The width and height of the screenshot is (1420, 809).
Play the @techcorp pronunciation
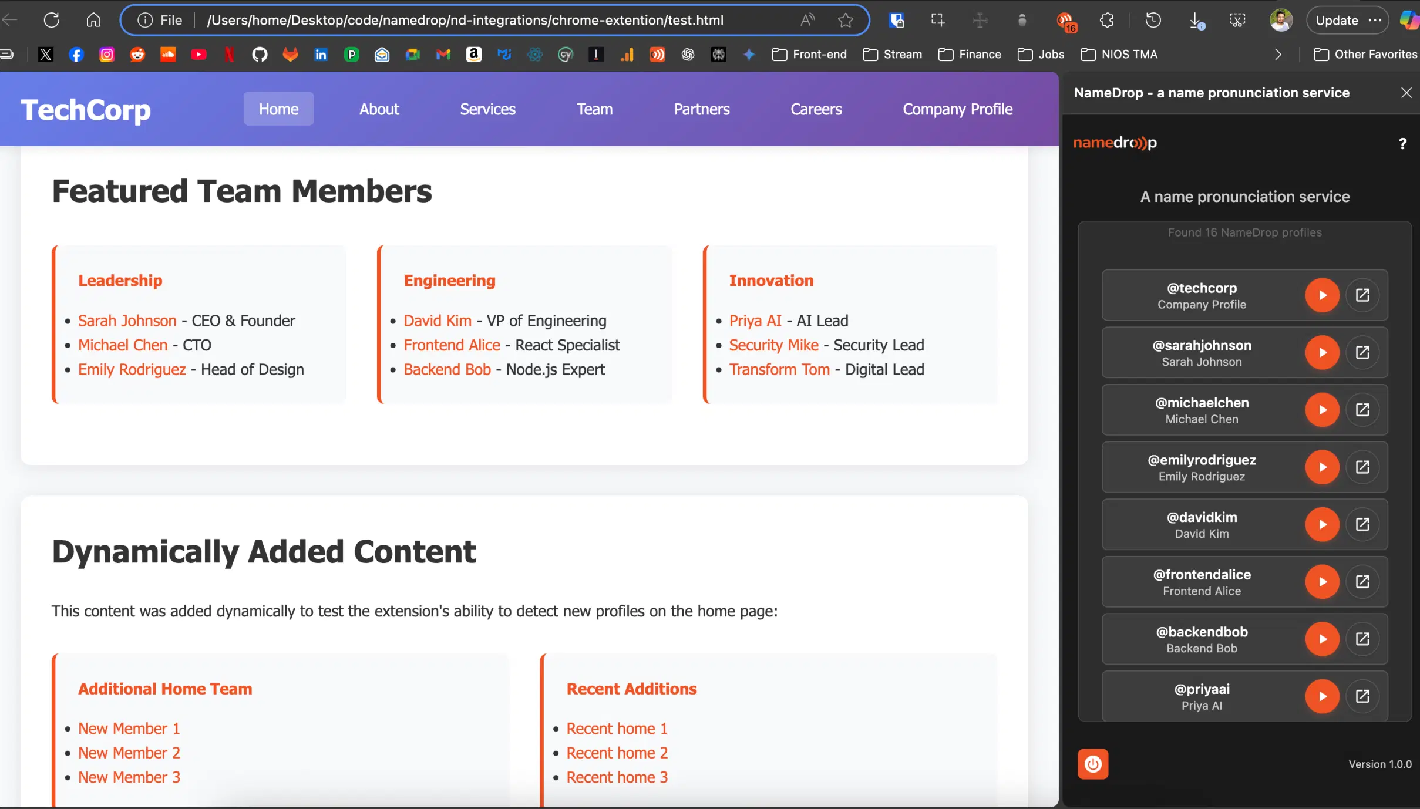(x=1322, y=295)
